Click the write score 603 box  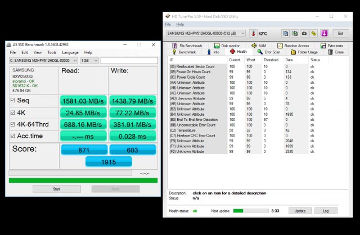(133, 150)
